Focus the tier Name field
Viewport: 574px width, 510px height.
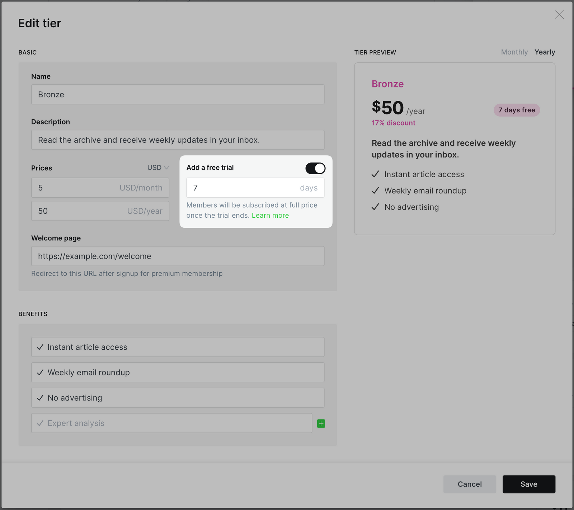coord(178,94)
